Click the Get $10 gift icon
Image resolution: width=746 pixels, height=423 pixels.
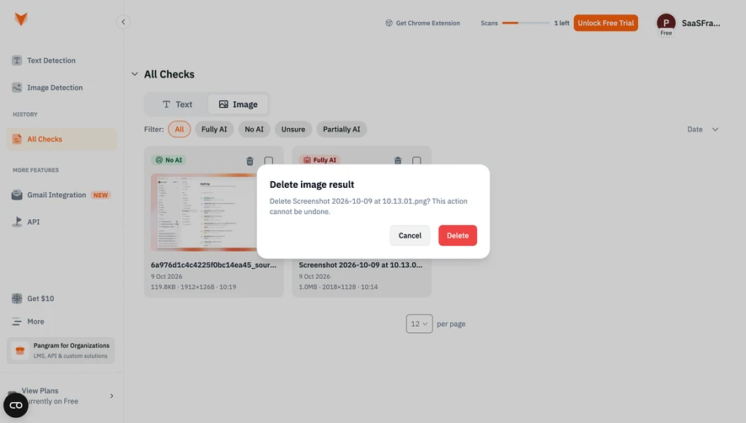click(x=17, y=298)
